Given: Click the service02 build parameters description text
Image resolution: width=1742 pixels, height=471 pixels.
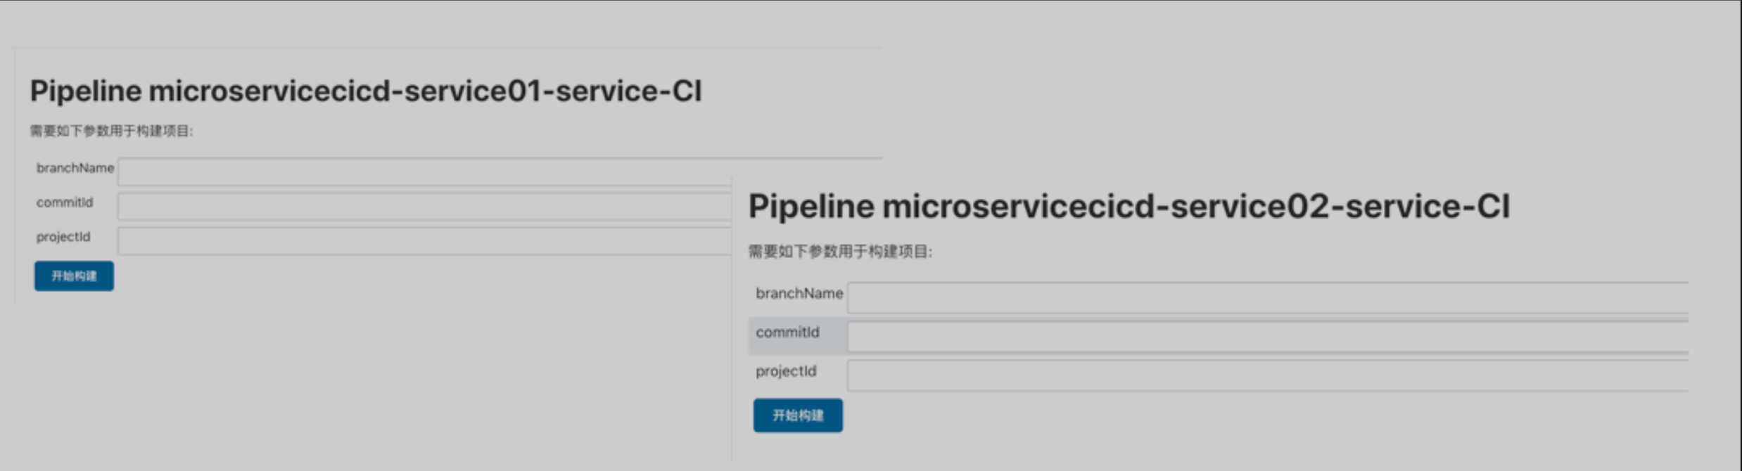Looking at the screenshot, I should [x=840, y=252].
